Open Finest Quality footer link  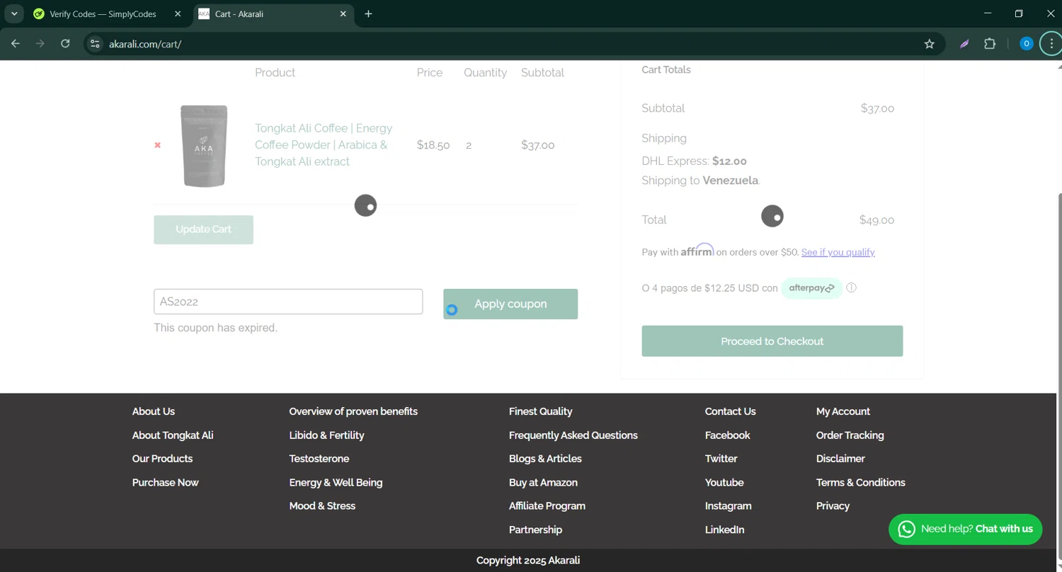point(540,411)
